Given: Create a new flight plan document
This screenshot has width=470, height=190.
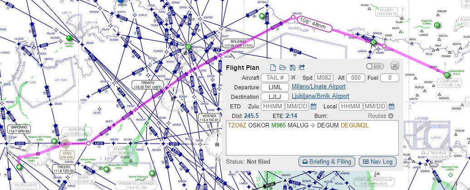Looking at the screenshot, I should pyautogui.click(x=273, y=68).
